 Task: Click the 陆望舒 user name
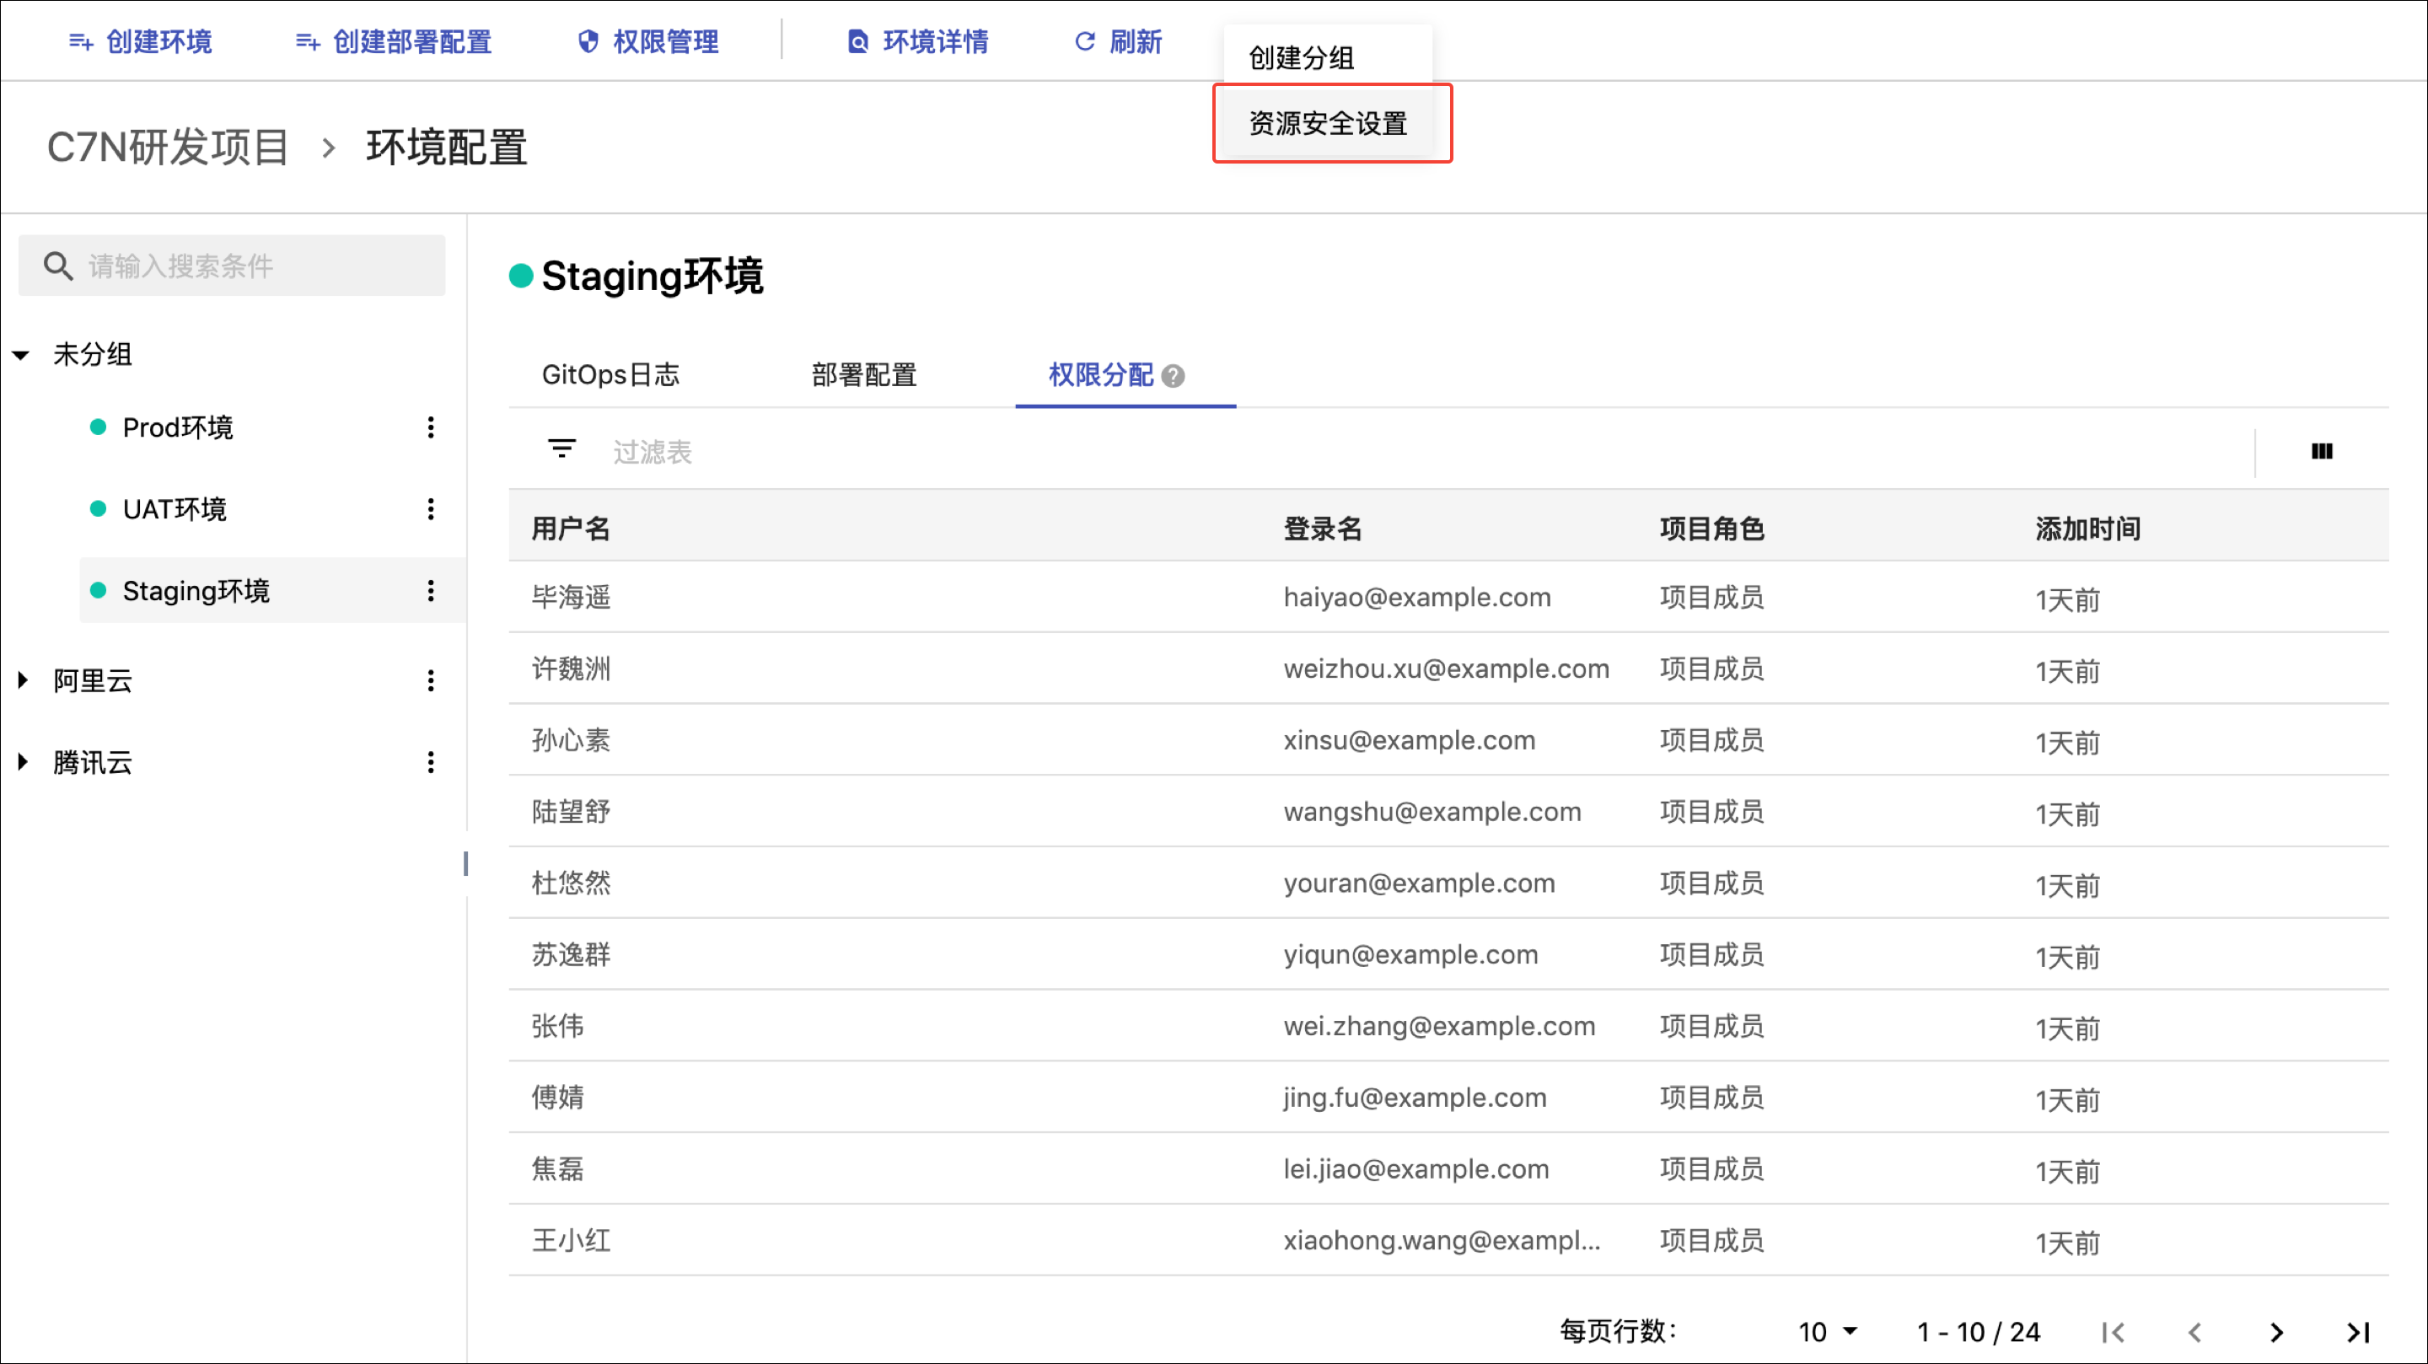point(572,813)
